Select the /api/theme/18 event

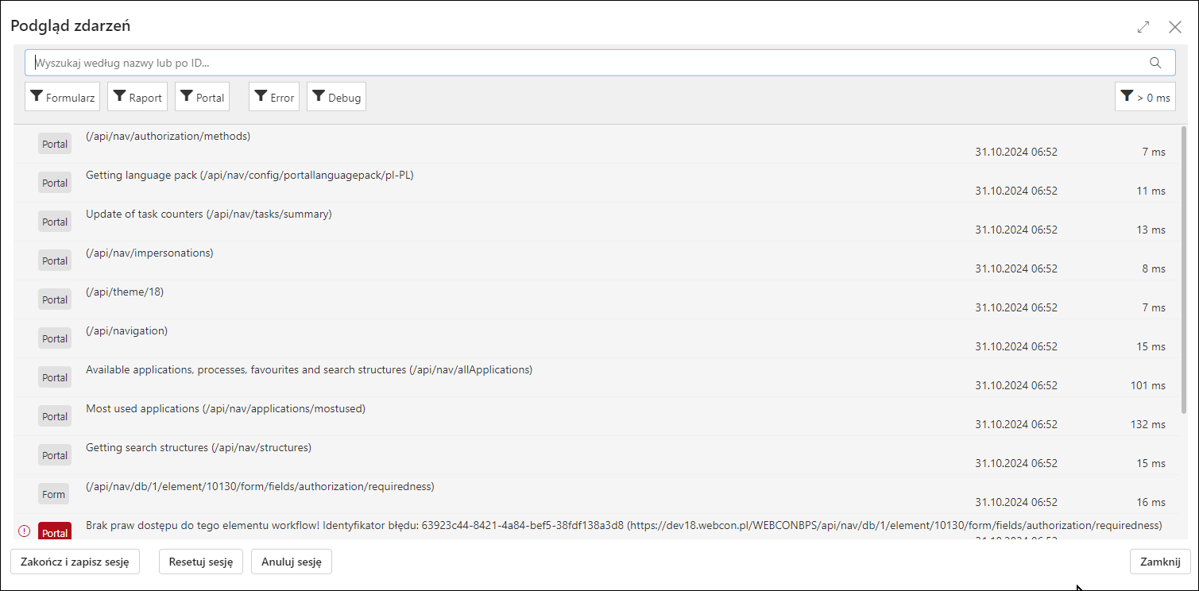tap(596, 299)
